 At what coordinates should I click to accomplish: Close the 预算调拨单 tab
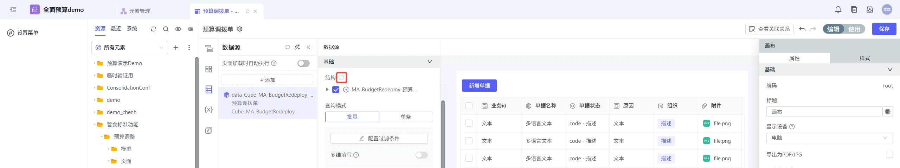255,11
